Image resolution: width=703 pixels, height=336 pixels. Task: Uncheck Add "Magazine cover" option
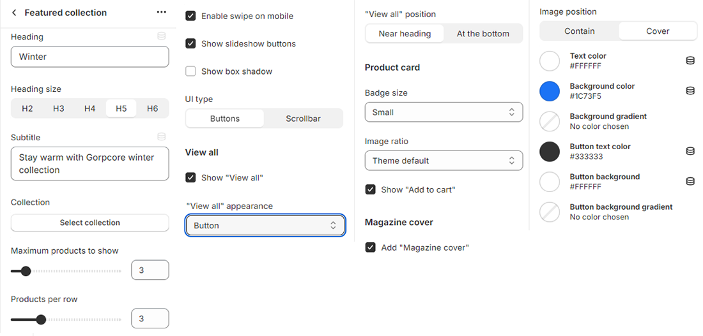370,247
